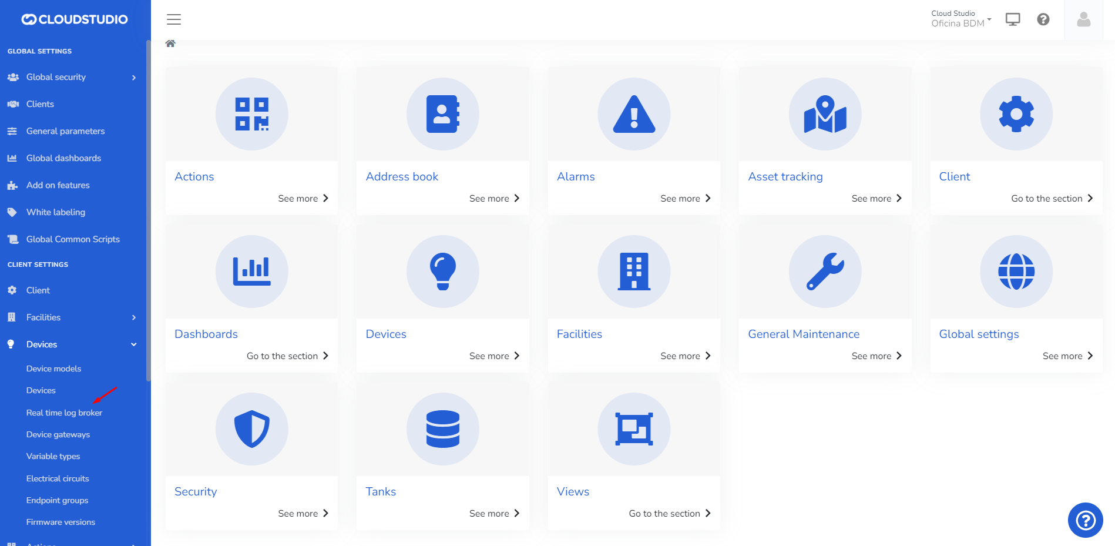Click Go to the section under Dashboards
This screenshot has width=1115, height=546.
click(x=287, y=356)
